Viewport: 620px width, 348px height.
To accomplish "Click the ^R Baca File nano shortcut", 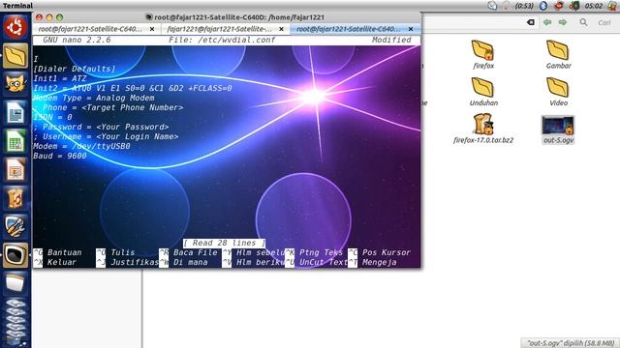I will click(189, 252).
